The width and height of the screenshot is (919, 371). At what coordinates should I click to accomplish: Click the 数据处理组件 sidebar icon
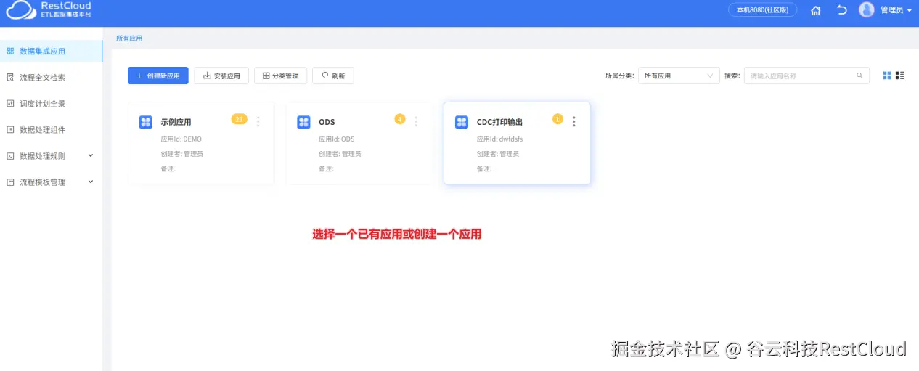(x=10, y=129)
